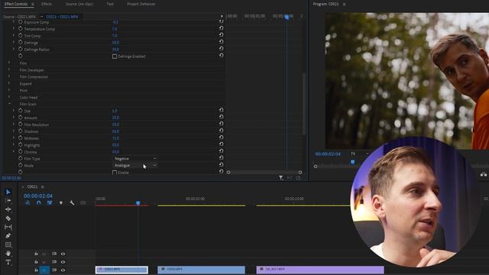The width and height of the screenshot is (489, 275).
Task: Reset the Film Grain Size parameter
Action: pos(221,110)
